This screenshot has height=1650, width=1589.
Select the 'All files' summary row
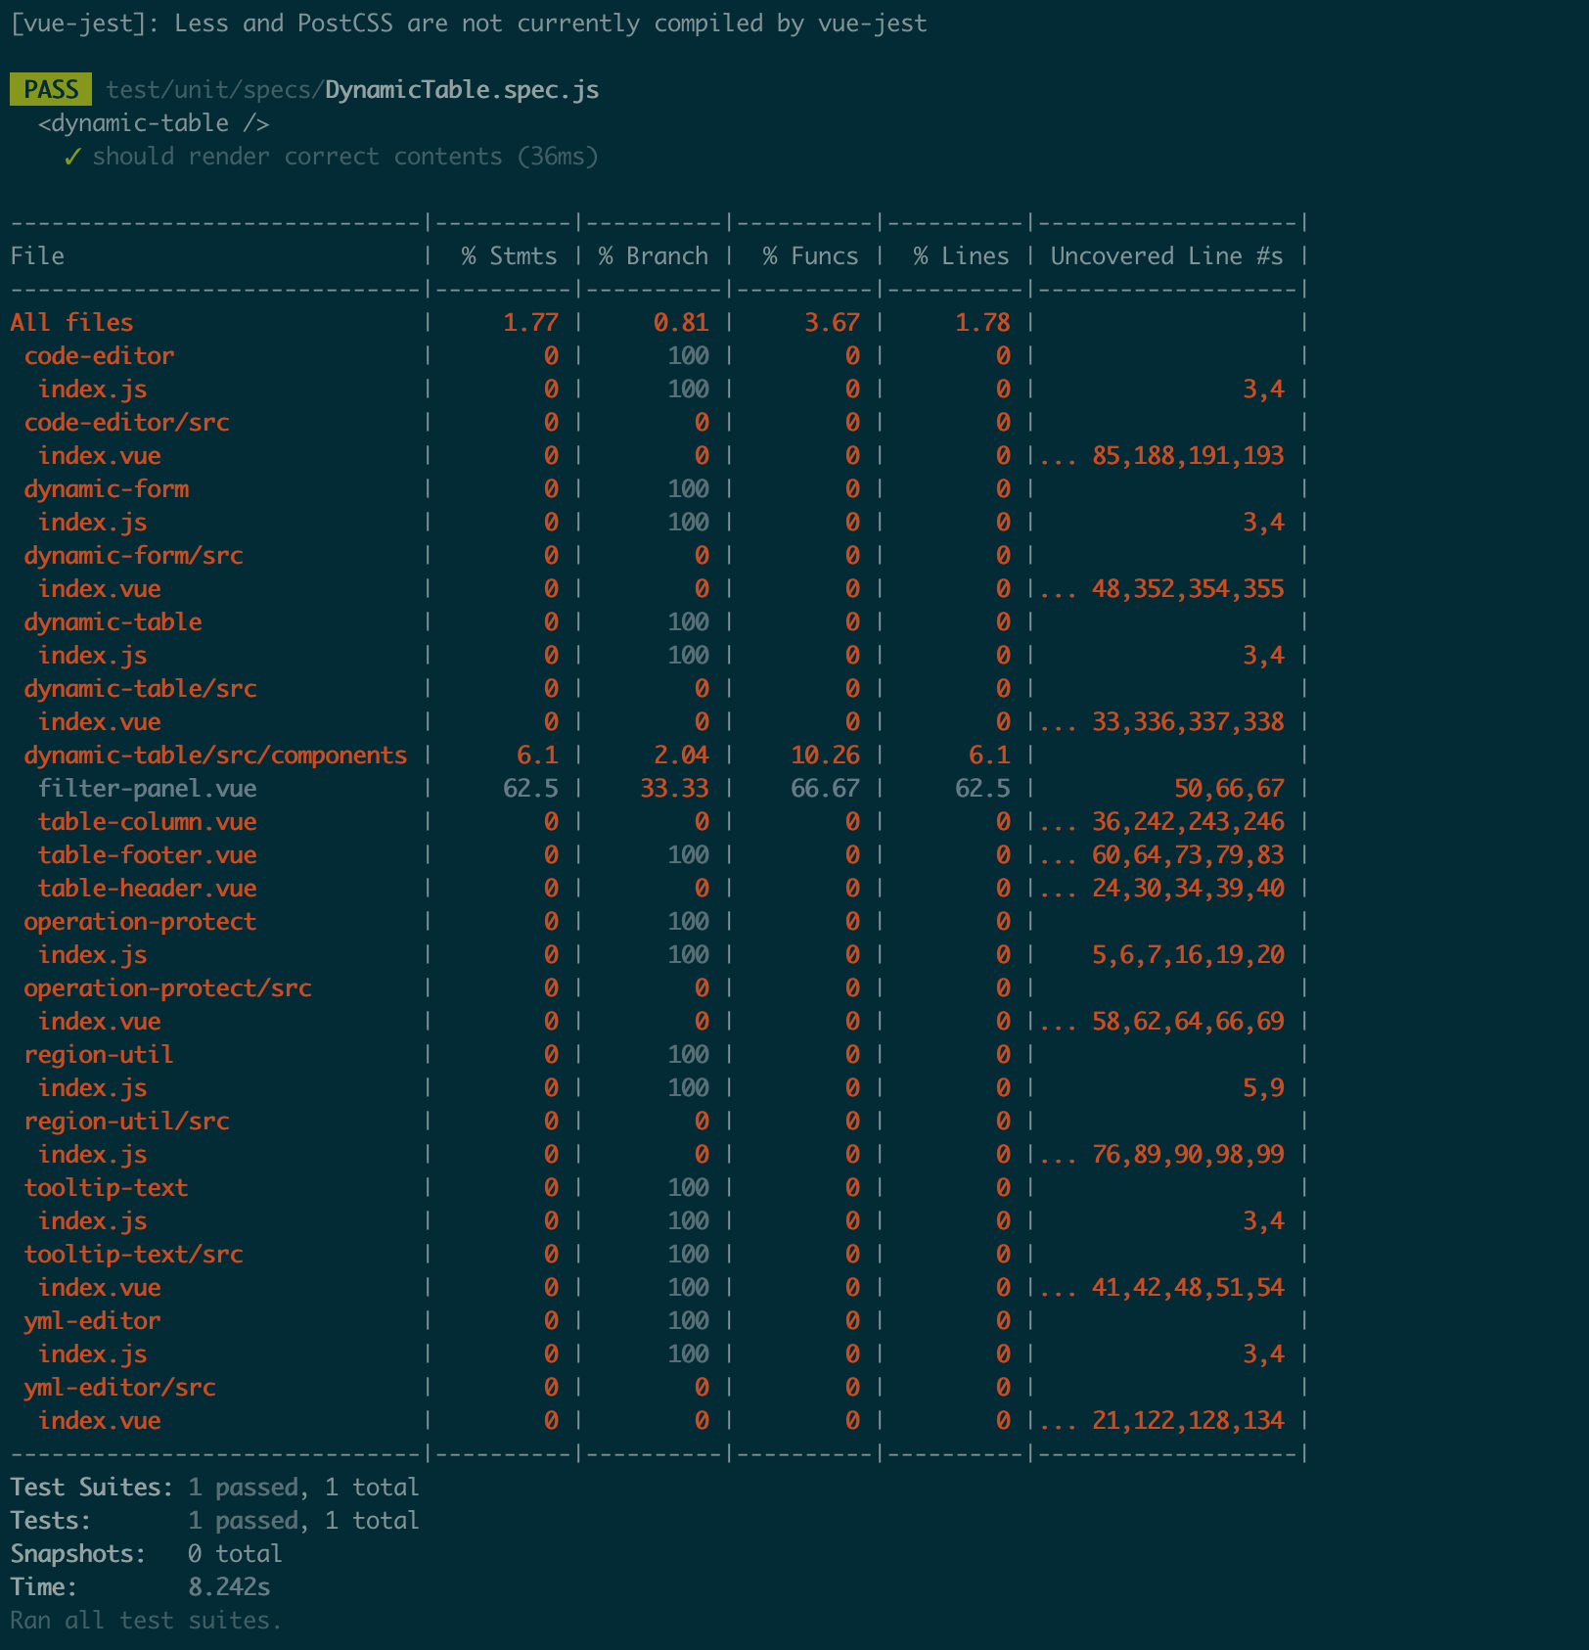coord(71,323)
